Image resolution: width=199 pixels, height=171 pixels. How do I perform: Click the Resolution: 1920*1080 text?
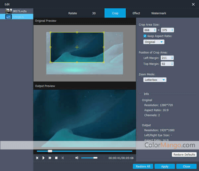[x=159, y=130]
